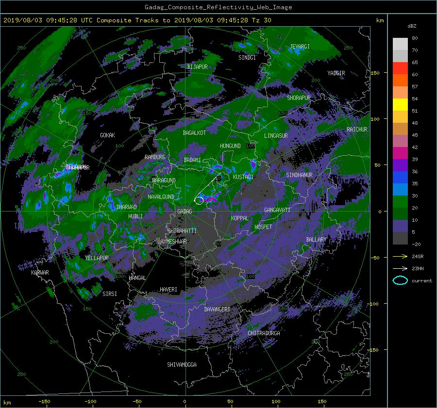The image size is (437, 408).
Task: Select the 80 dBZ light gray swatch
Action: 400,44
